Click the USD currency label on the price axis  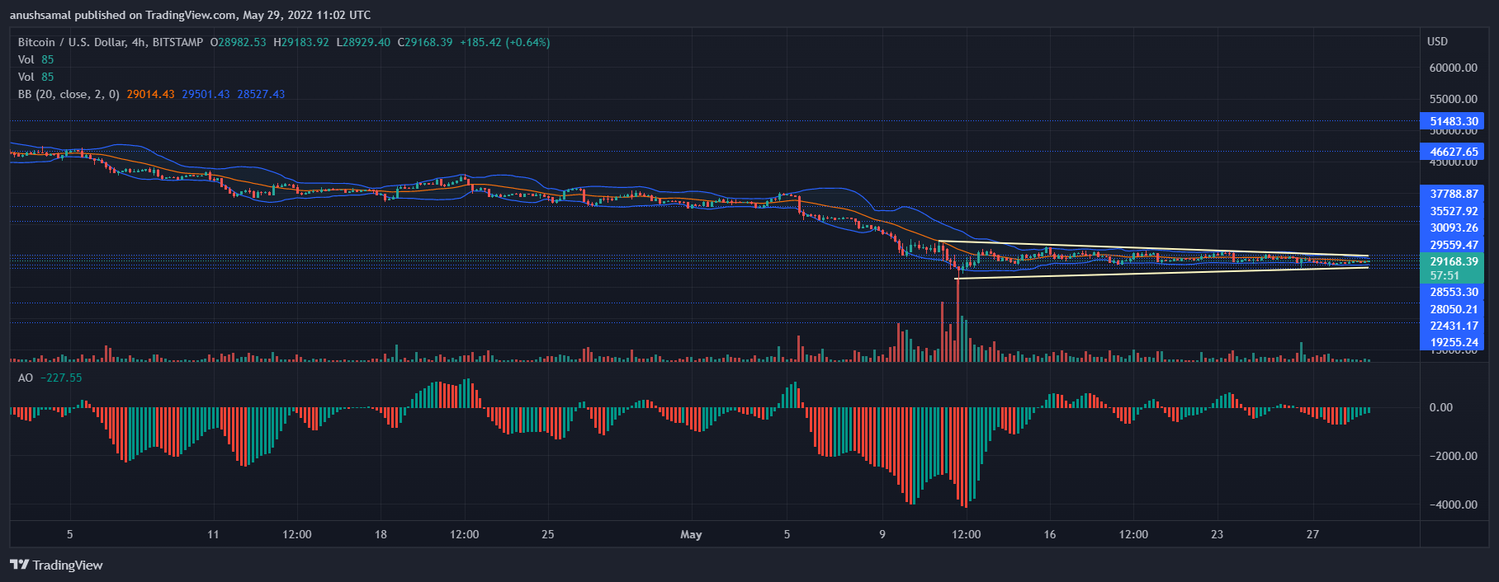(x=1437, y=41)
